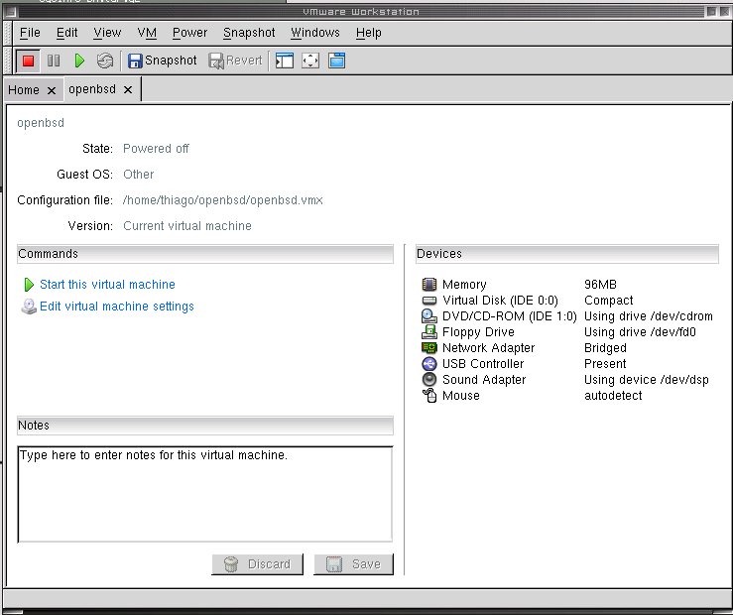
Task: Click the 96MB memory value
Action: [x=600, y=284]
